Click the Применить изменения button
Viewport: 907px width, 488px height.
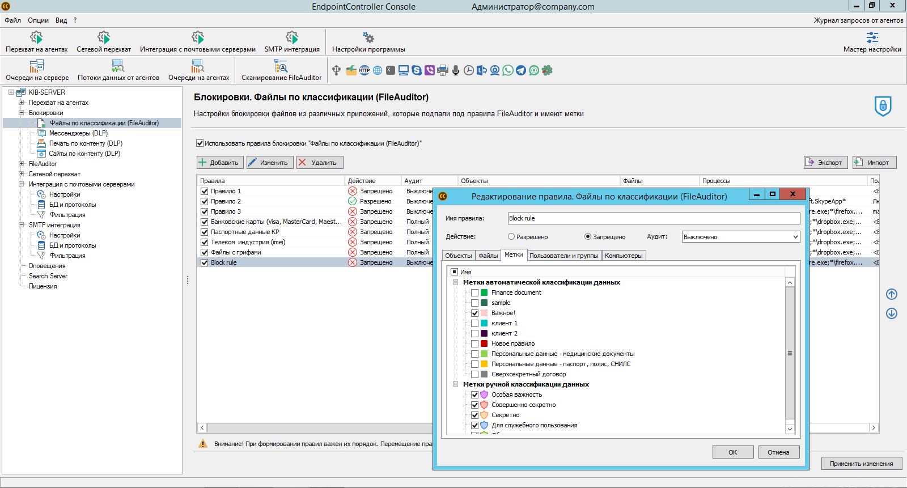861,464
